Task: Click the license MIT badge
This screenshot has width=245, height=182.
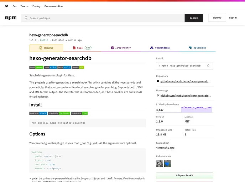Action: click(x=78, y=68)
